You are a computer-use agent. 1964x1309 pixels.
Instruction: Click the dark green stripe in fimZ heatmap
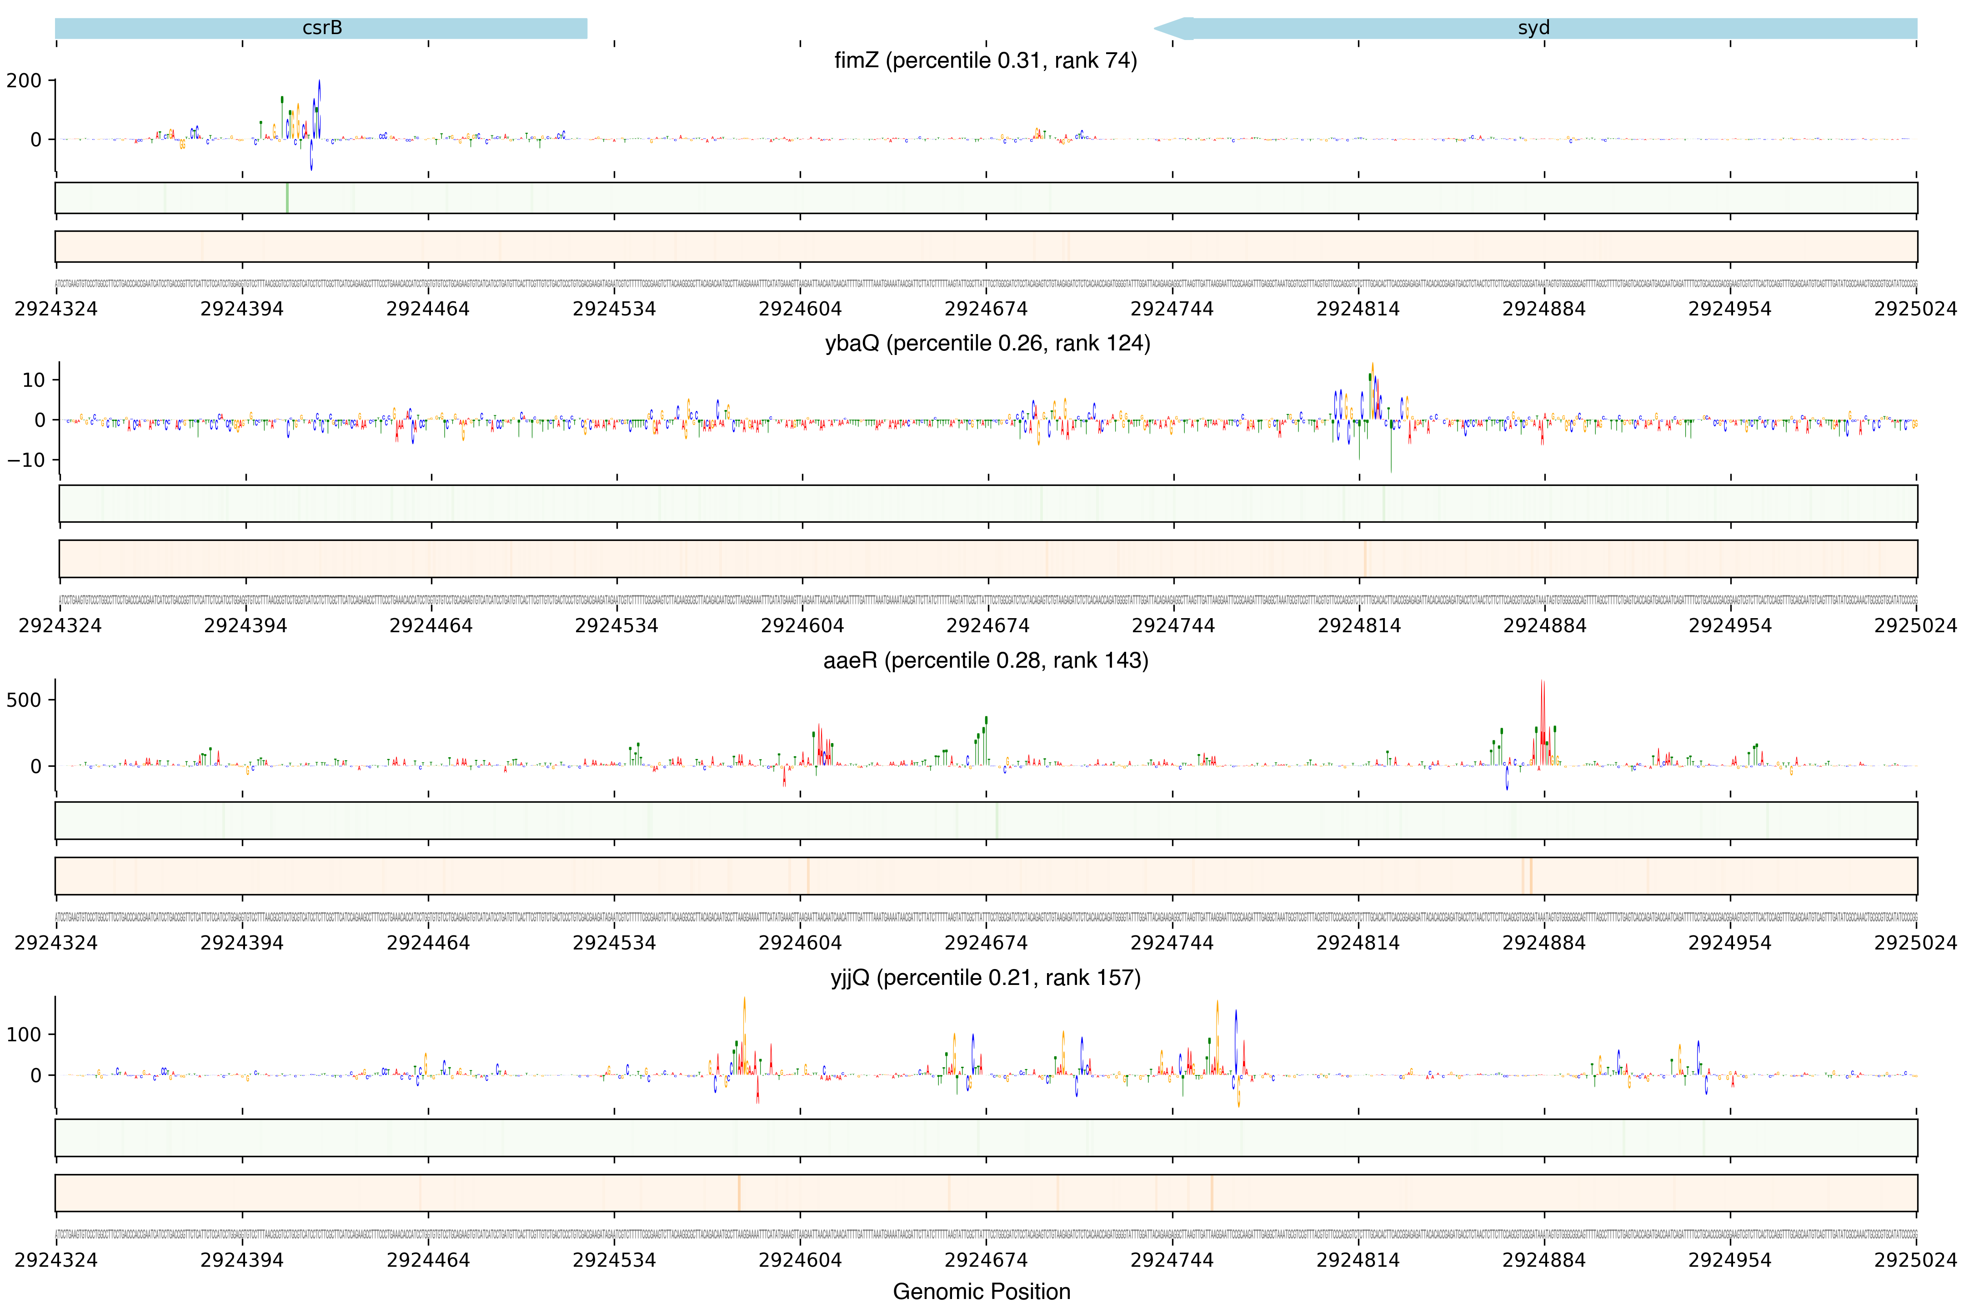[287, 198]
